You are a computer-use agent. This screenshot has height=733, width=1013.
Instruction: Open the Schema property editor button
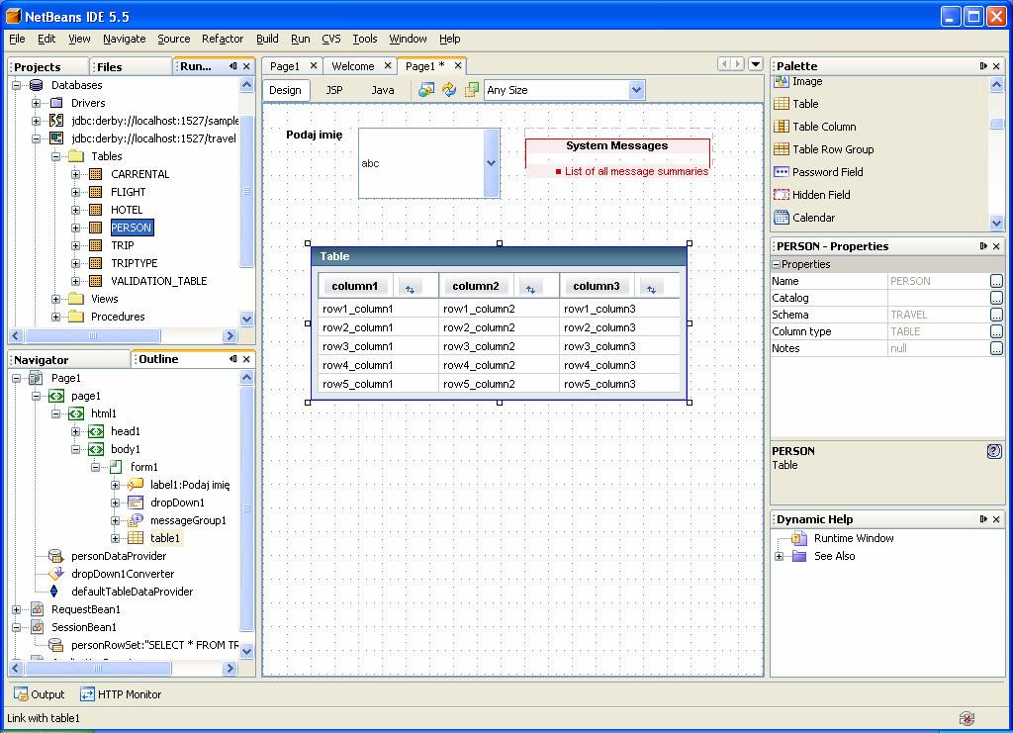point(996,315)
